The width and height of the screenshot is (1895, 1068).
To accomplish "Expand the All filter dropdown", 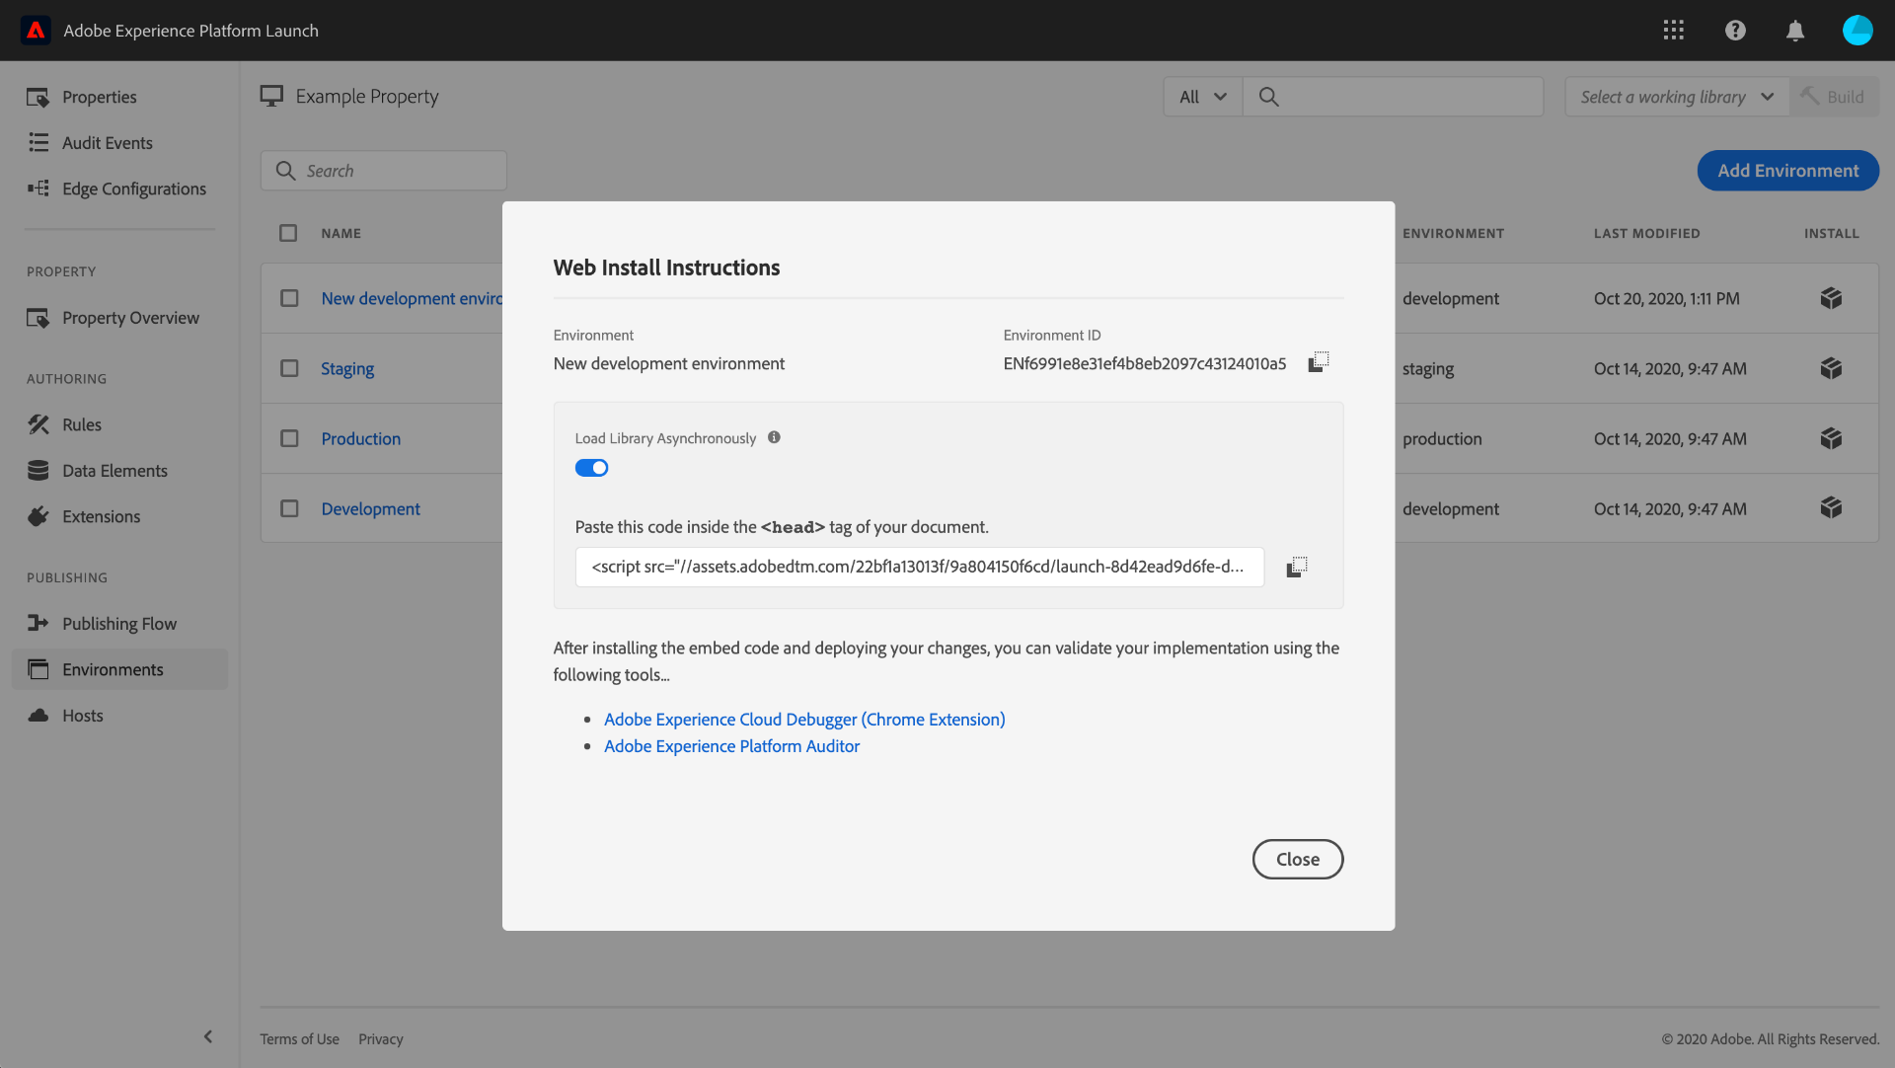I will (x=1202, y=97).
